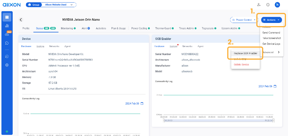This screenshot has width=288, height=136.
Task: Open the Actions dropdown button
Action: coord(272,20)
